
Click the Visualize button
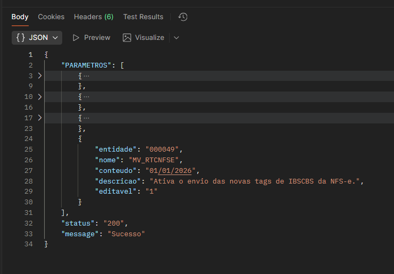tap(149, 38)
